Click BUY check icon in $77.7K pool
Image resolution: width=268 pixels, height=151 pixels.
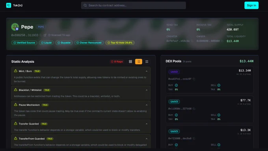coord(176,115)
